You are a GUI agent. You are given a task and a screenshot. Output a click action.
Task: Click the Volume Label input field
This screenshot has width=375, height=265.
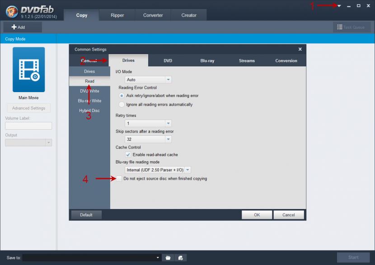point(28,126)
